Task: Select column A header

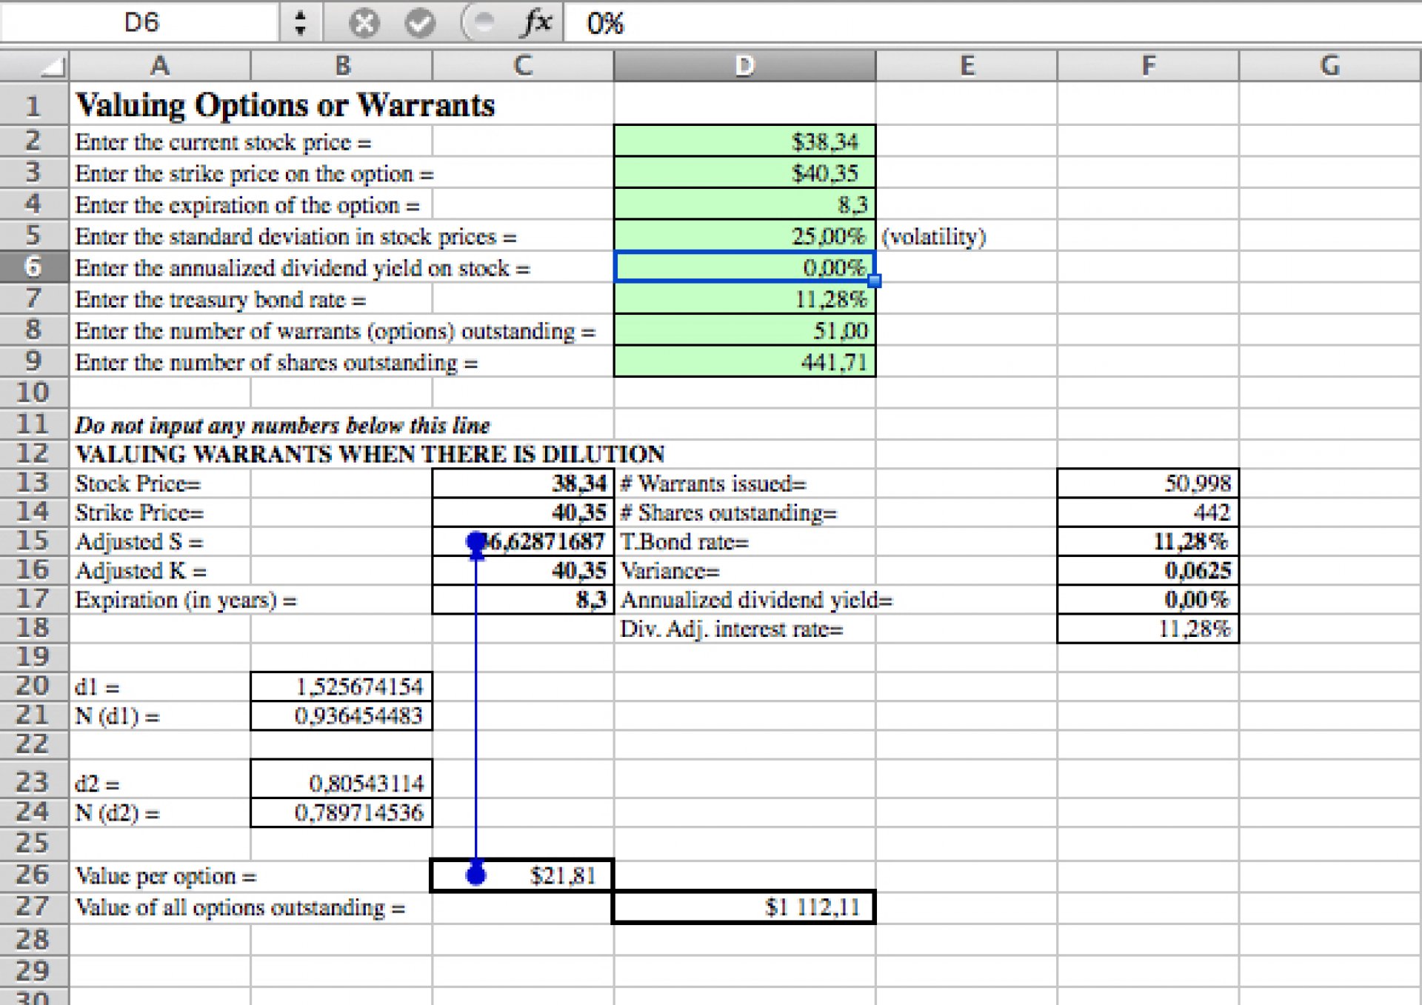Action: point(160,66)
